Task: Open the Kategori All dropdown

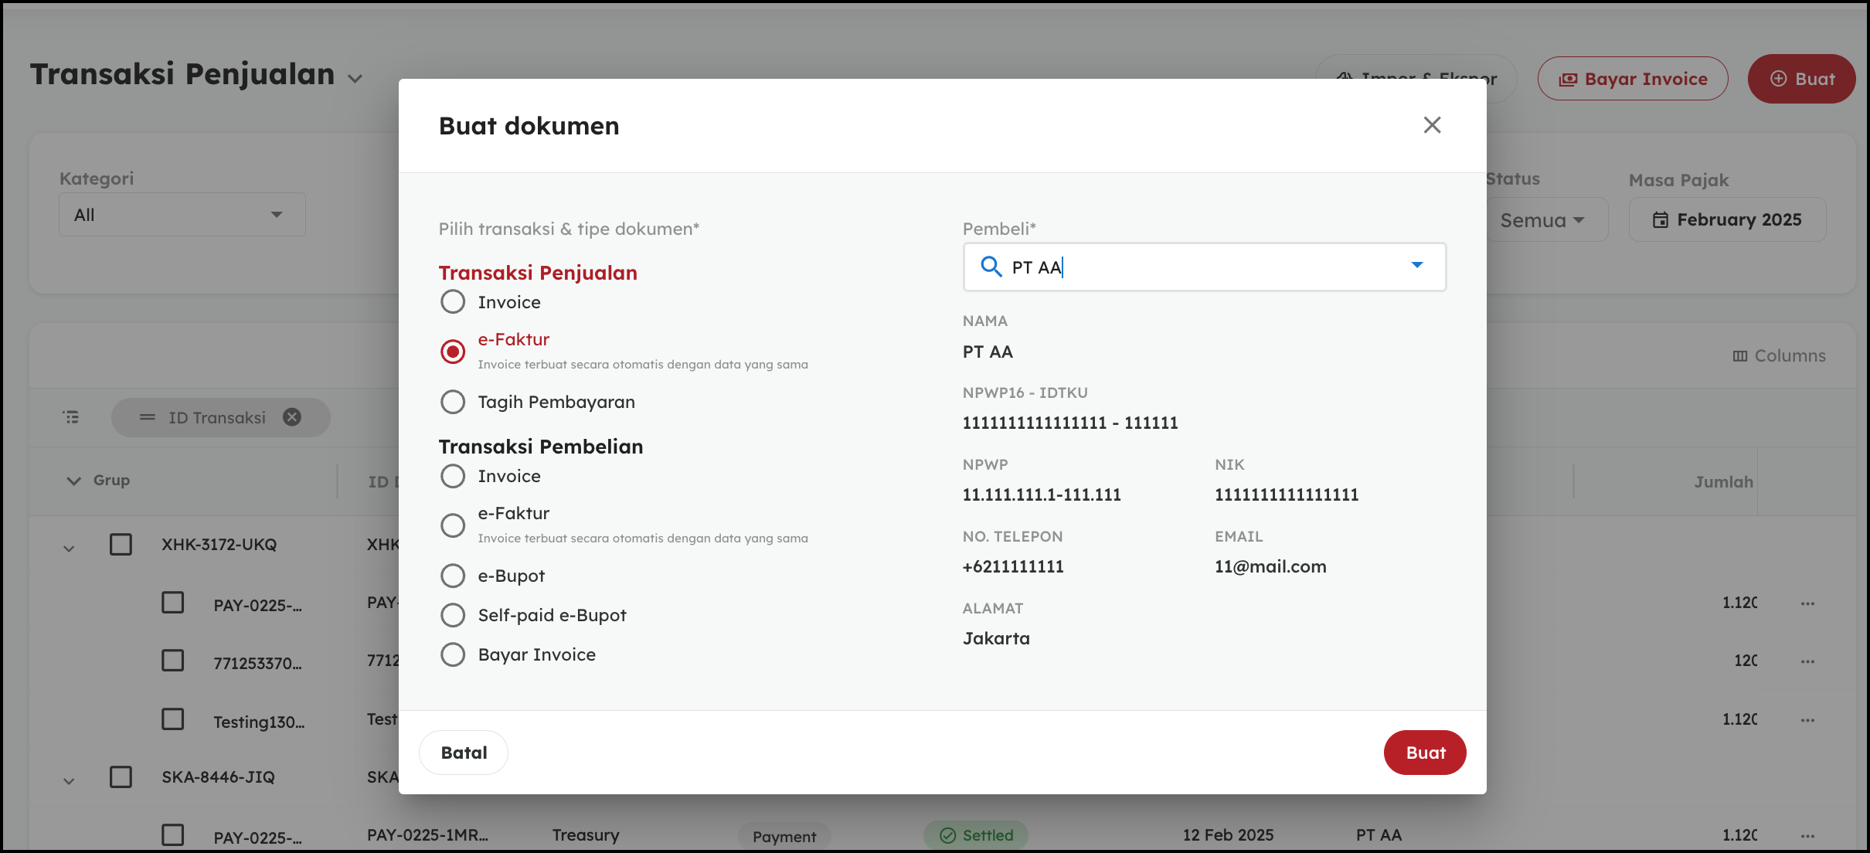Action: 182,215
